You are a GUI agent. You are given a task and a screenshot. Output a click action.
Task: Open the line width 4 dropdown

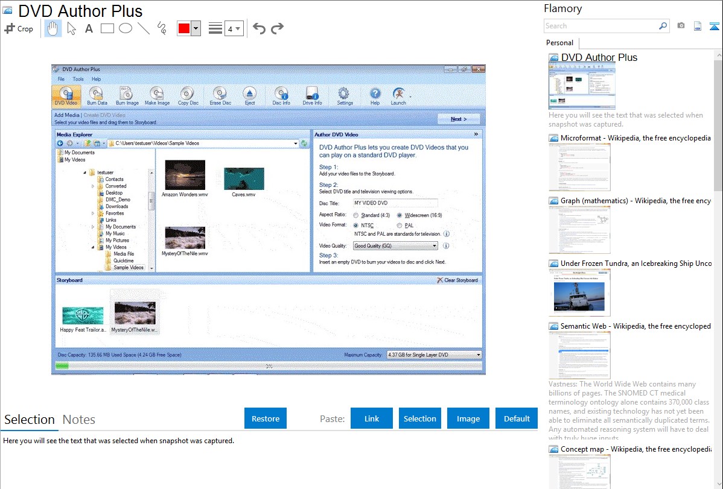pos(234,28)
